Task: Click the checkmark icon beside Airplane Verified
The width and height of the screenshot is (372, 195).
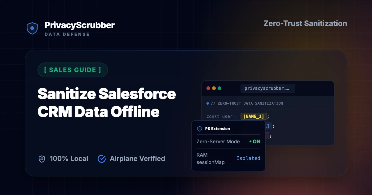Action: (x=102, y=159)
